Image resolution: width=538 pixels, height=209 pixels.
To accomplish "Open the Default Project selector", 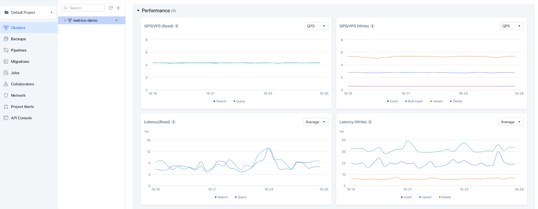I will pyautogui.click(x=28, y=12).
